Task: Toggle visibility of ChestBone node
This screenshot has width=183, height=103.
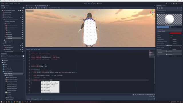Action: [x=22, y=36]
